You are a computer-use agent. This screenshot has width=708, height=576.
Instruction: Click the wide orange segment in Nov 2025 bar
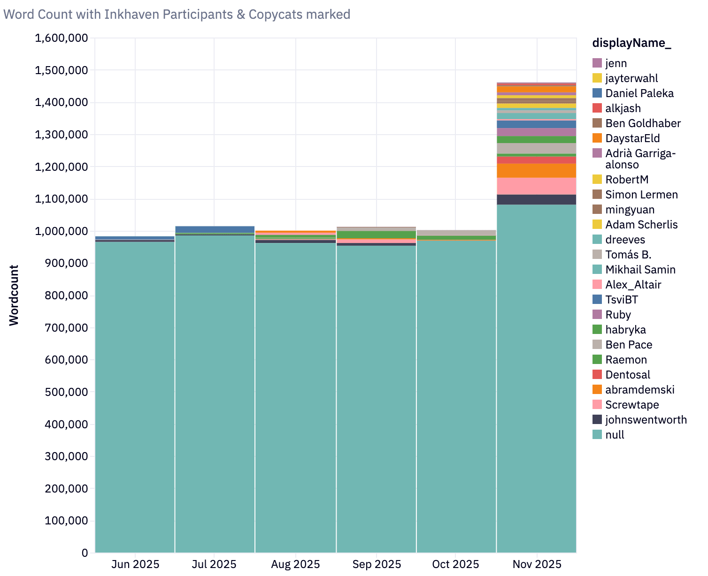coord(536,170)
